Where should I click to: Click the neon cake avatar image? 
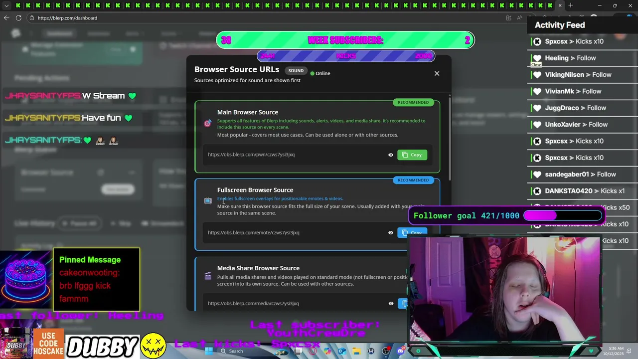click(x=26, y=280)
